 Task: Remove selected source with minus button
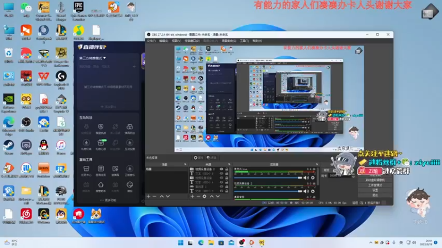coord(198,196)
